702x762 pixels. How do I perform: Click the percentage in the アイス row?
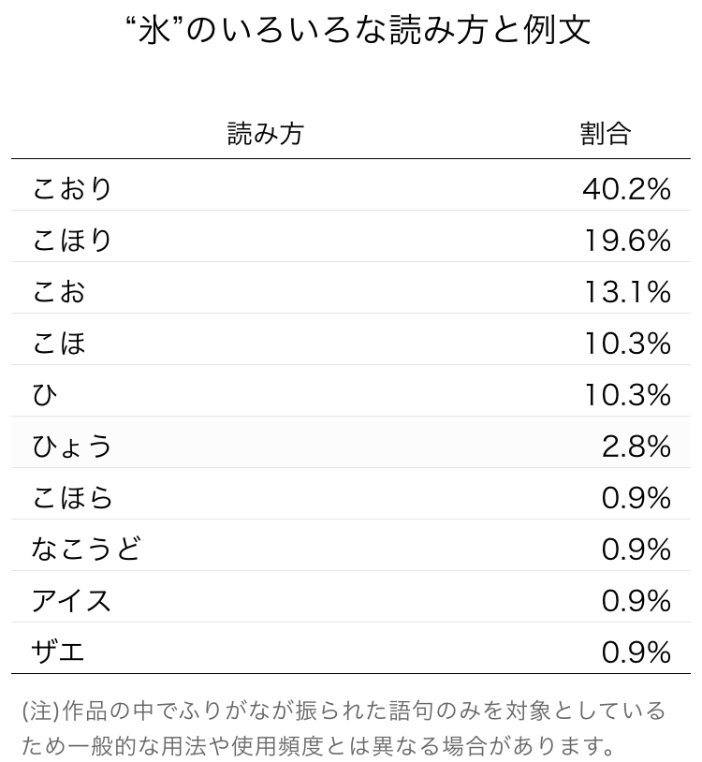(636, 601)
